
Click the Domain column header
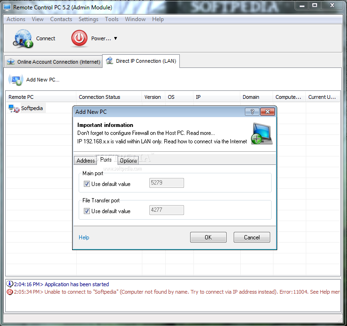click(257, 97)
